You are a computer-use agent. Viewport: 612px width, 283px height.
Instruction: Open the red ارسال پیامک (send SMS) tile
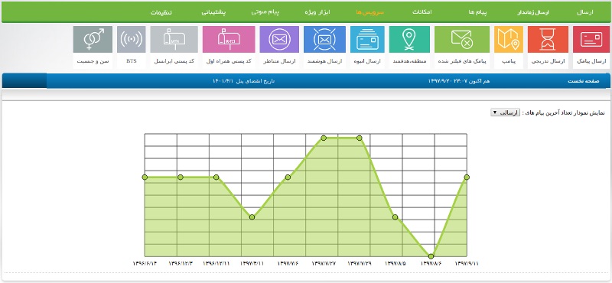(591, 40)
